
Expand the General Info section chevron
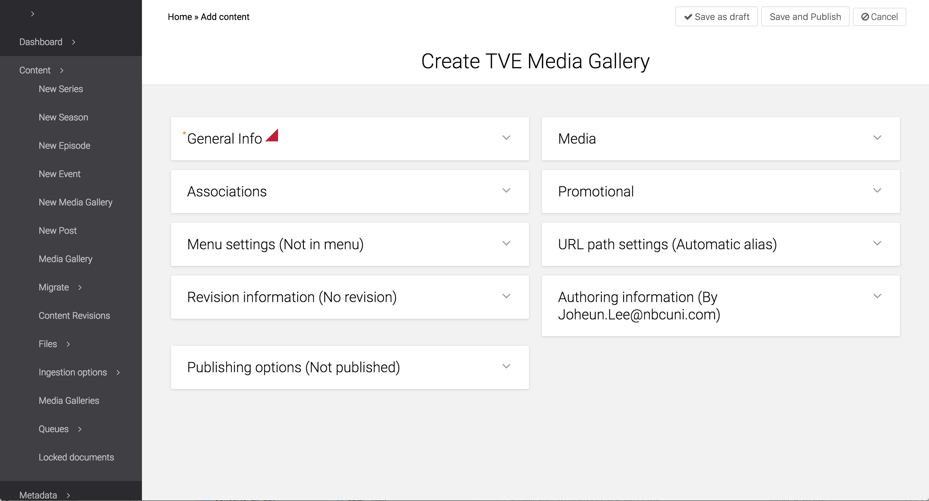tap(506, 138)
